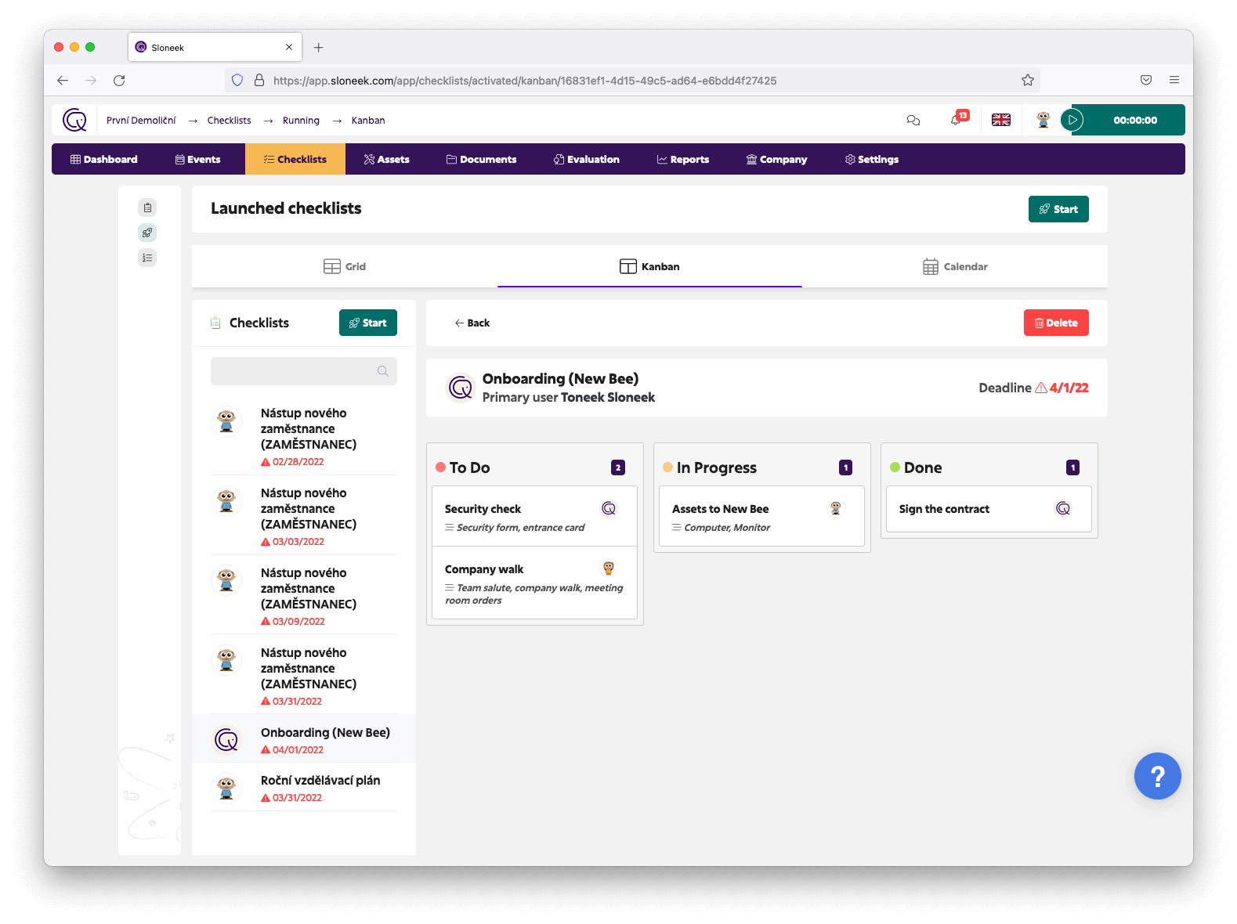This screenshot has height=924, width=1237.
Task: Open the Reports menu
Action: (683, 159)
